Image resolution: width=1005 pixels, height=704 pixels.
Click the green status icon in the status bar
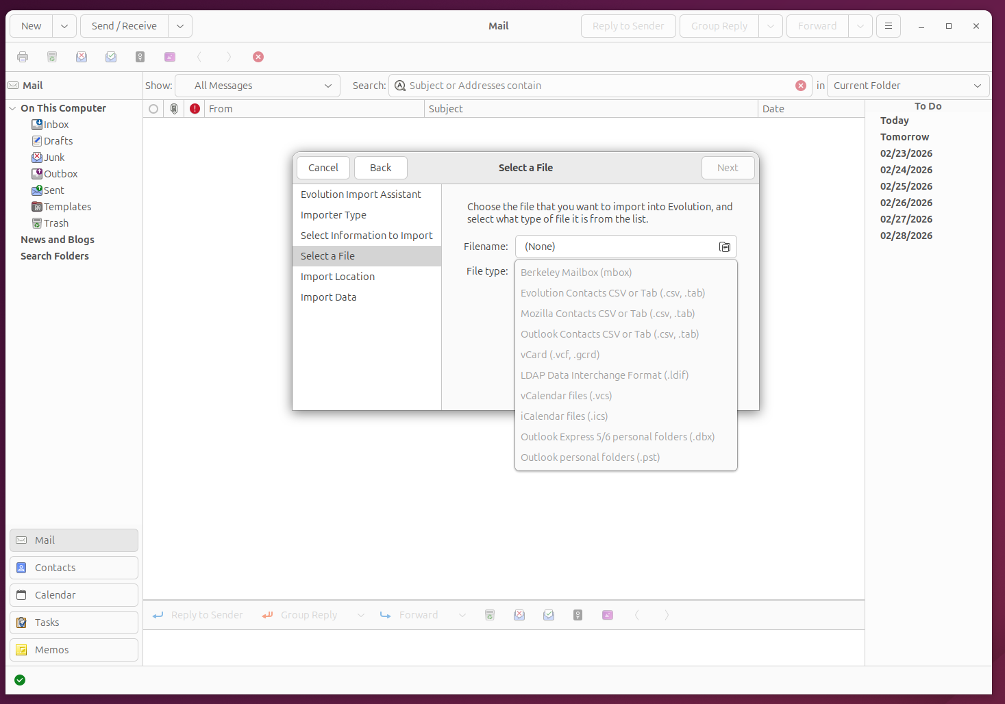tap(20, 680)
